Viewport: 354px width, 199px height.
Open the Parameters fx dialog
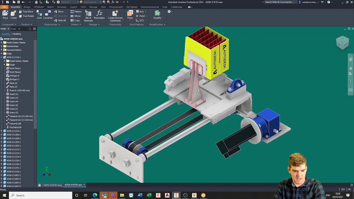pyautogui.click(x=99, y=15)
